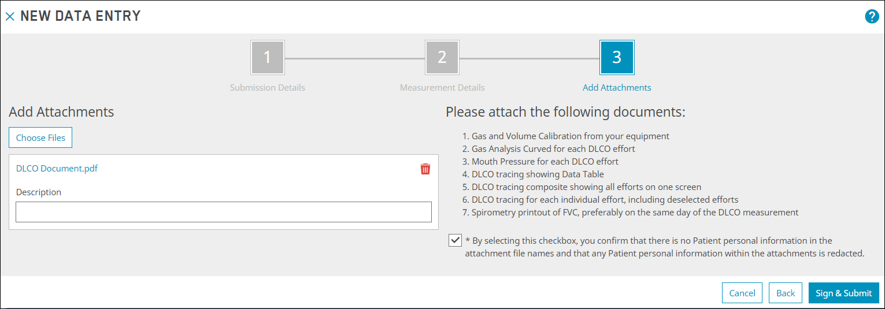Select the Add Attachments step label
This screenshot has width=885, height=309.
coord(617,88)
